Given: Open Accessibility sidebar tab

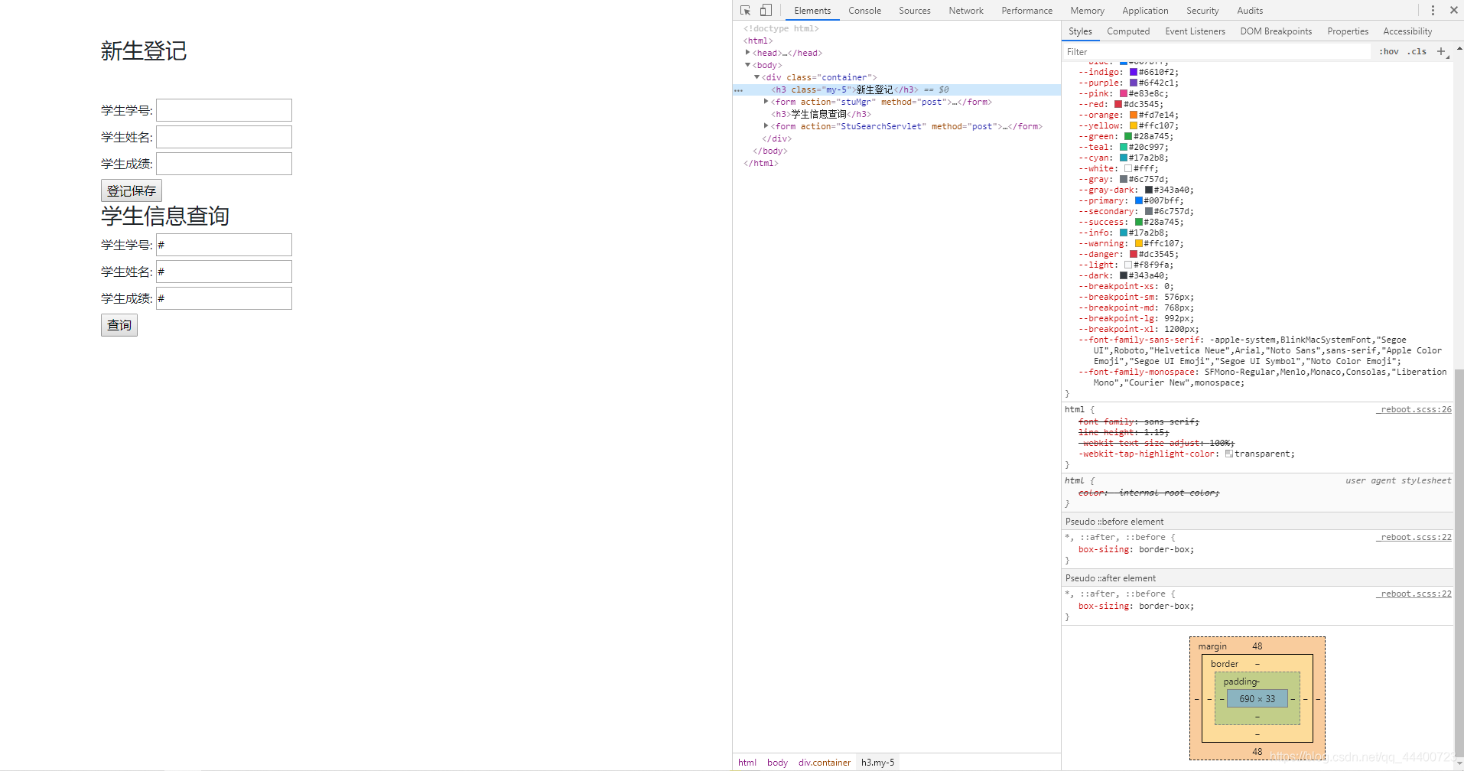Looking at the screenshot, I should pyautogui.click(x=1407, y=31).
